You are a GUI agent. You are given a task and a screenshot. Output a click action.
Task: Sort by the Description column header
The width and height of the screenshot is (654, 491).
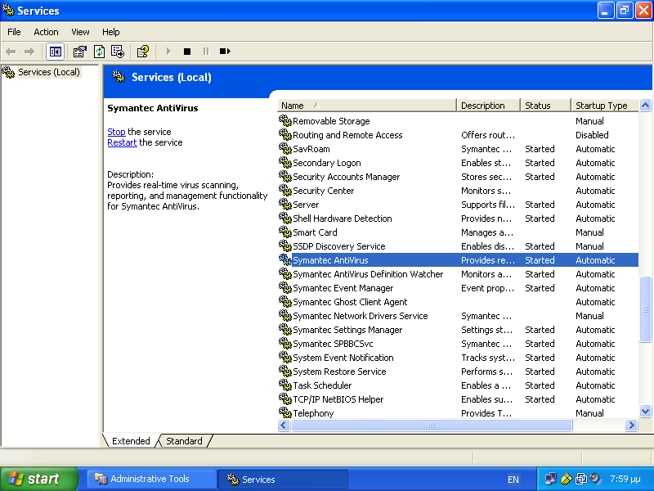click(488, 106)
